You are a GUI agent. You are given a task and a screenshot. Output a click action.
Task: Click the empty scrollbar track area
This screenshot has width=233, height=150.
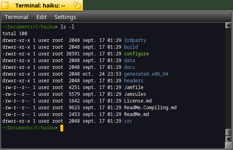click(x=228, y=79)
